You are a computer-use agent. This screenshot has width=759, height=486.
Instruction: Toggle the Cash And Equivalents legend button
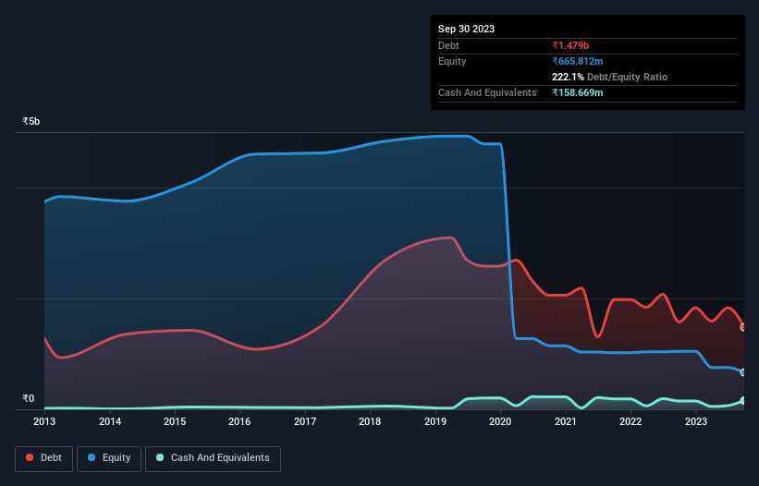pyautogui.click(x=213, y=458)
